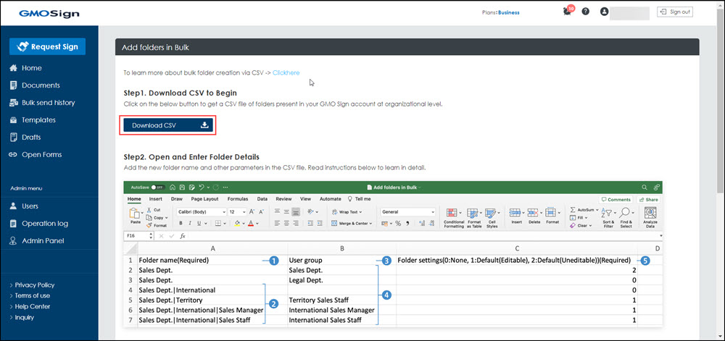Click the Excel title bar ellipsis menu
725x341 pixels.
(225, 188)
